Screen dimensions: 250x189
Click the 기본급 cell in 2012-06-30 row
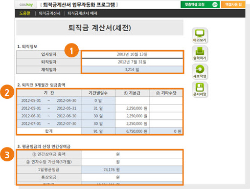pos(132,116)
